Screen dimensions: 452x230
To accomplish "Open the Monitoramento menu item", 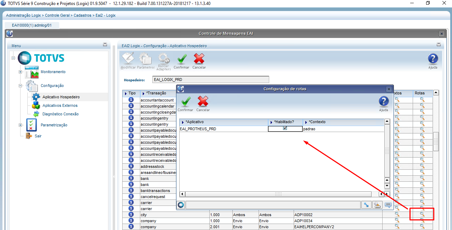I will pos(53,72).
